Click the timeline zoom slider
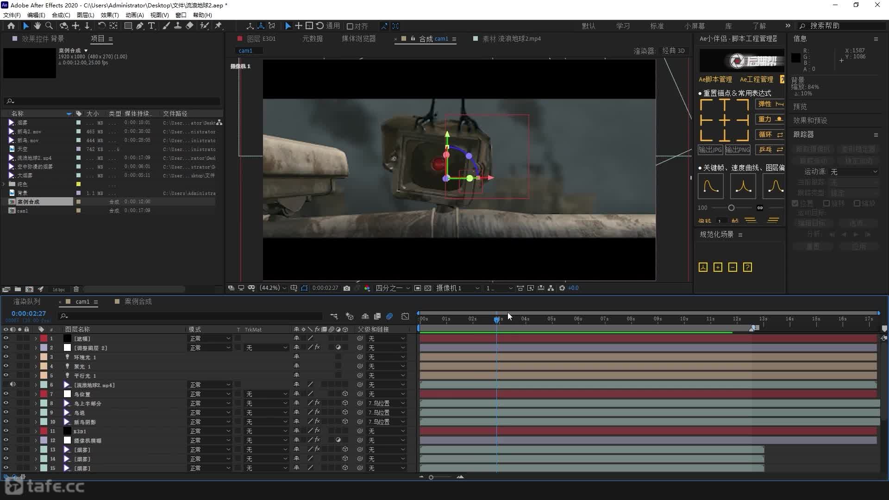This screenshot has width=889, height=500. (431, 477)
